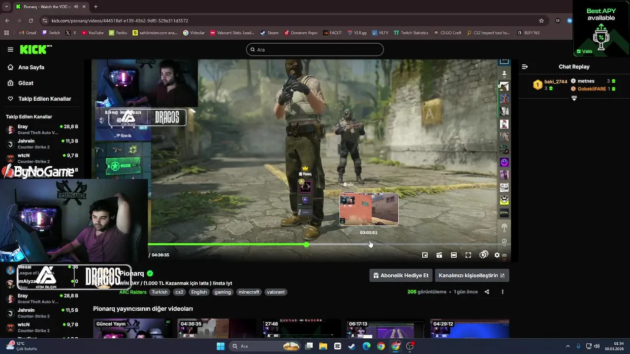Click the taskbar volume icon

[x=597, y=346]
